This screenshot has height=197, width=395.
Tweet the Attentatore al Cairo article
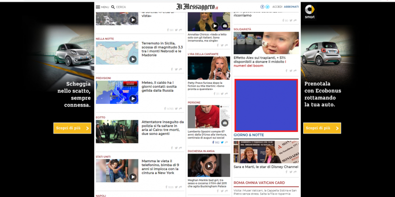[x=176, y=148]
